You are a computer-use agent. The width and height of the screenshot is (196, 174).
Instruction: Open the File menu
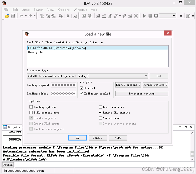[x=6, y=10]
